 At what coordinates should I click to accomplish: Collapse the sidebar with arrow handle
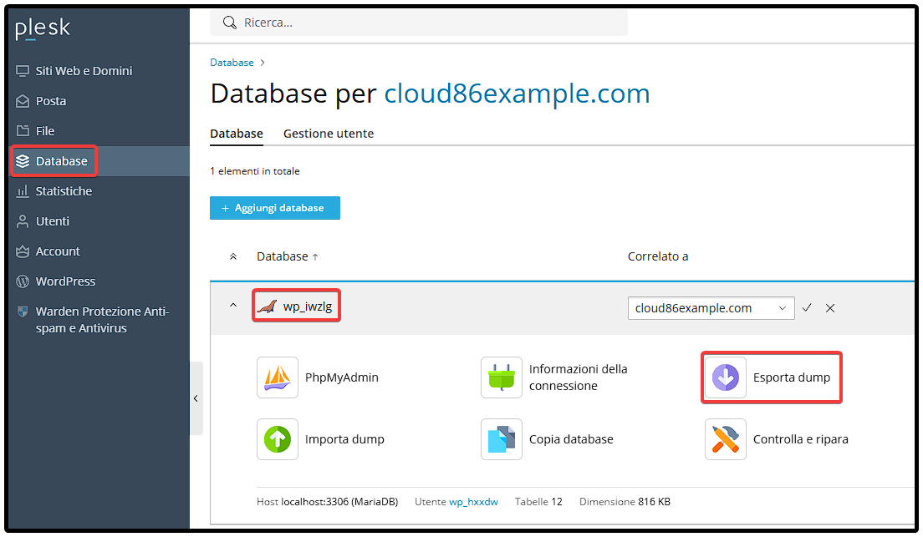coord(196,398)
